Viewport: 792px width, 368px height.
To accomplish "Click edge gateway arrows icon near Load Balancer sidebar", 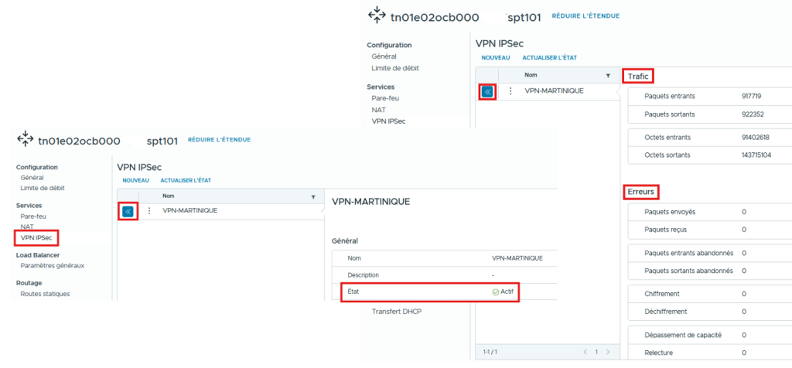I will 25,141.
